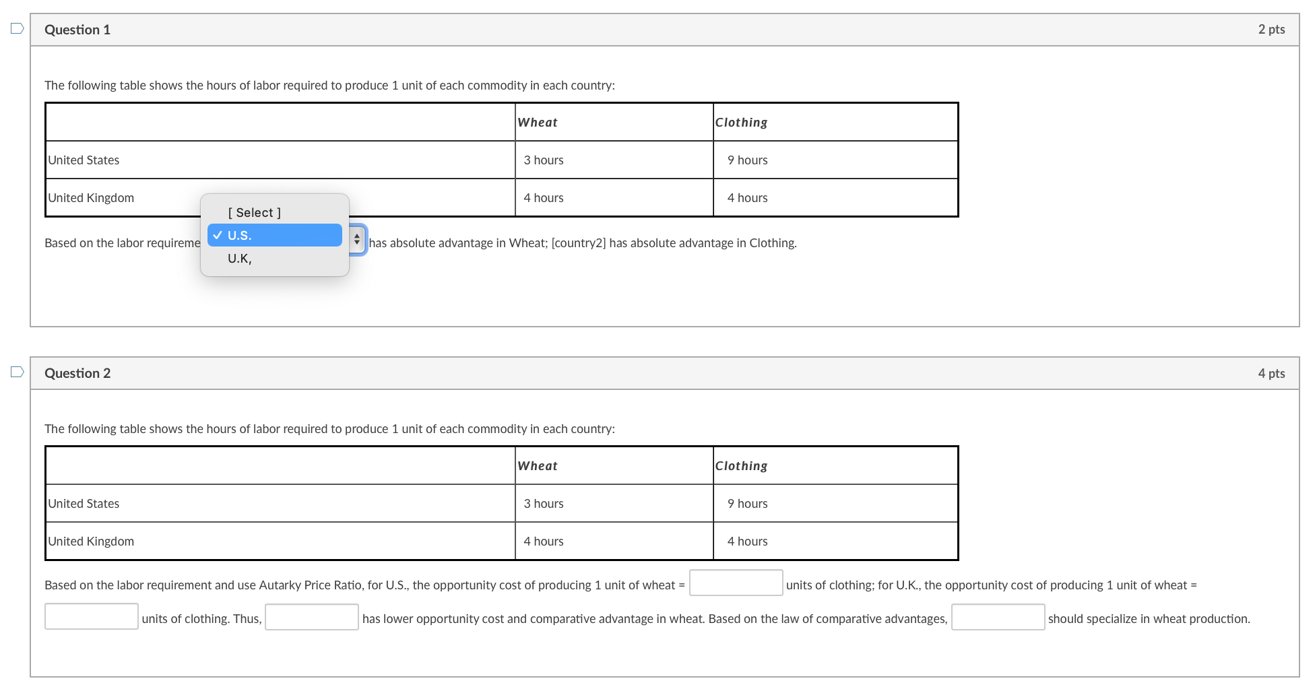1315x687 pixels.
Task: Click Wheat header in Question 1 table
Action: tap(538, 123)
